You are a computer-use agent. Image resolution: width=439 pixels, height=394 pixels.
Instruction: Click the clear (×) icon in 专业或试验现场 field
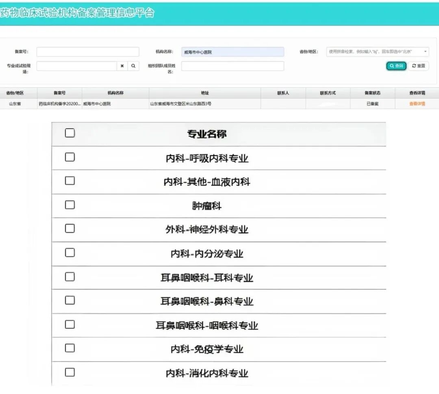coord(122,66)
